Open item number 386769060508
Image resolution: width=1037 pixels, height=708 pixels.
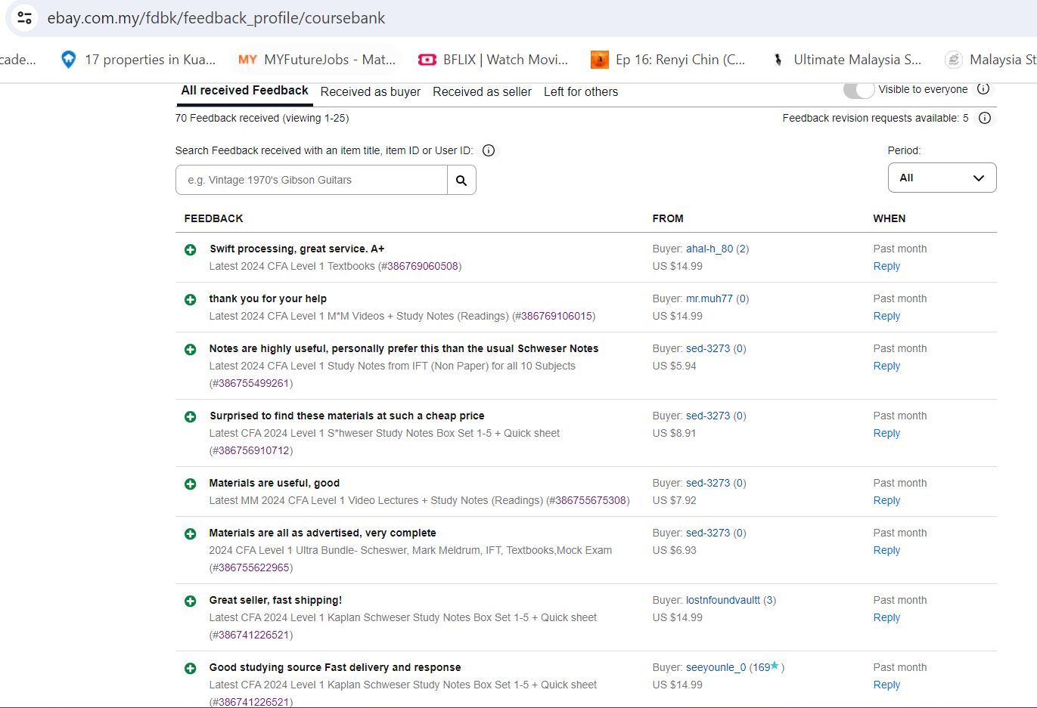[423, 266]
